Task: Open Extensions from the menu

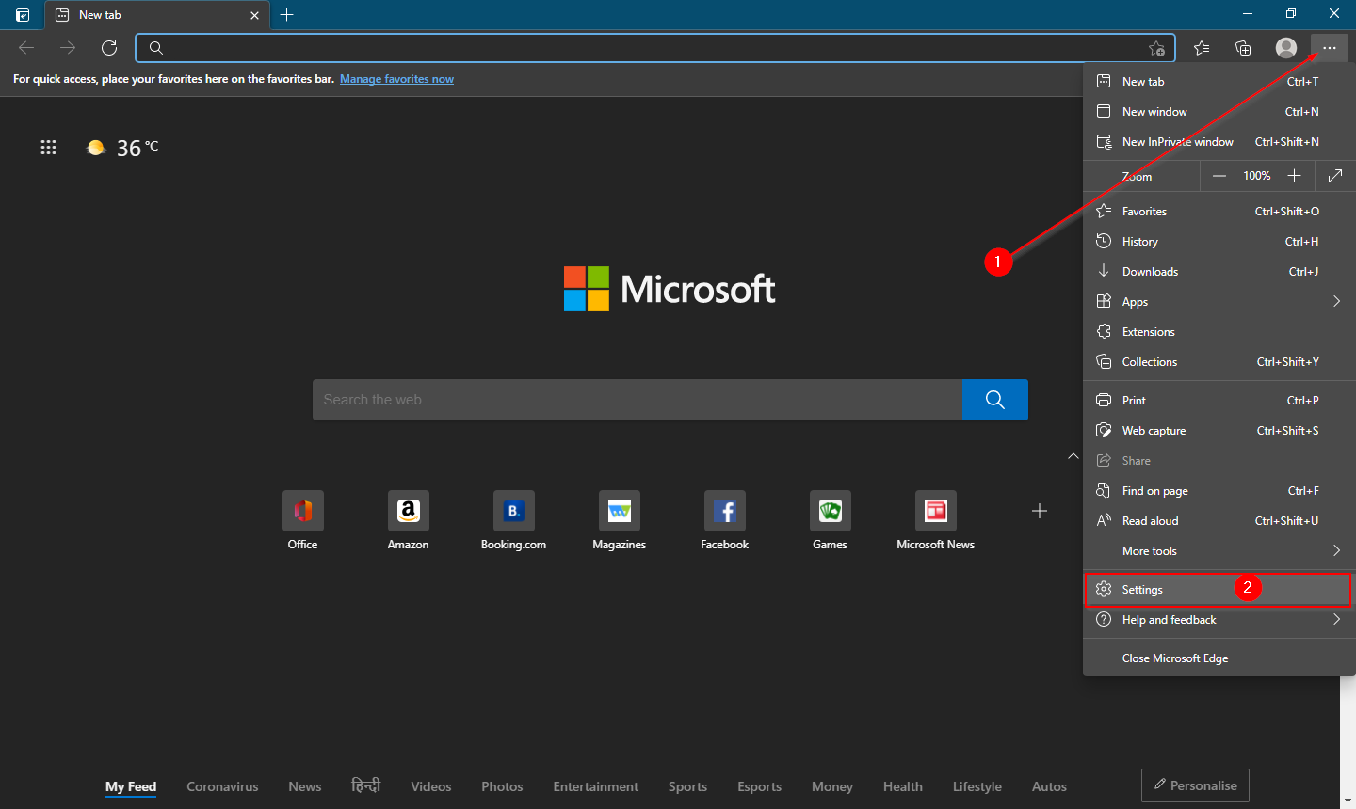Action: pos(1219,332)
